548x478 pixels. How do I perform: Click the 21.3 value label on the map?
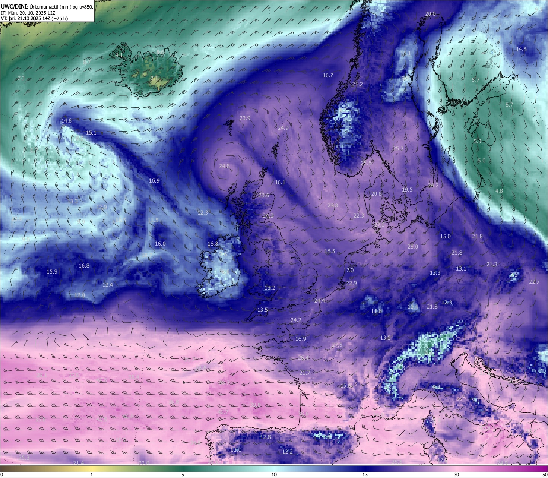pos(492,265)
